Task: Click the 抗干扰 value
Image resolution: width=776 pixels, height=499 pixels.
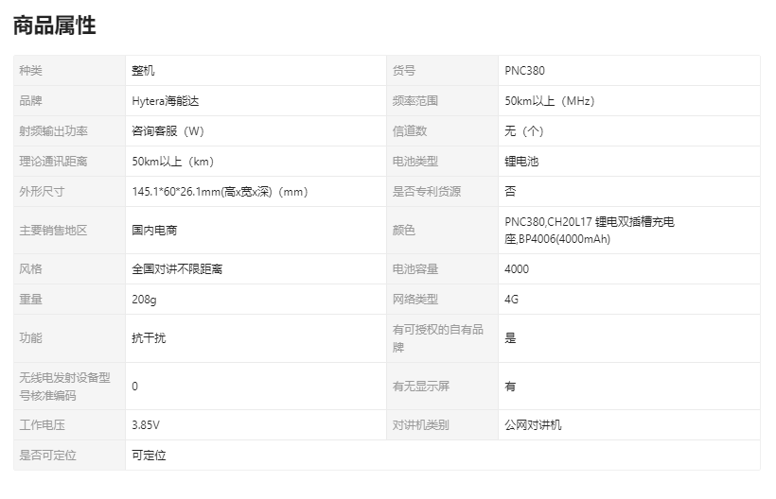Action: pyautogui.click(x=149, y=338)
